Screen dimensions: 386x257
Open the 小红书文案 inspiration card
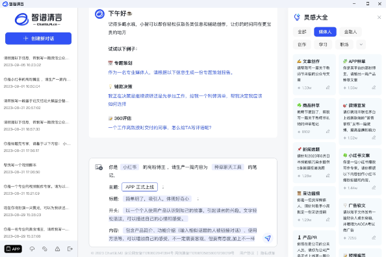point(360,172)
